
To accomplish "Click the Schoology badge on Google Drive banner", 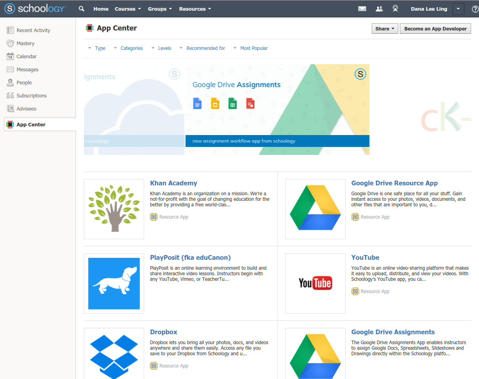I will point(360,74).
